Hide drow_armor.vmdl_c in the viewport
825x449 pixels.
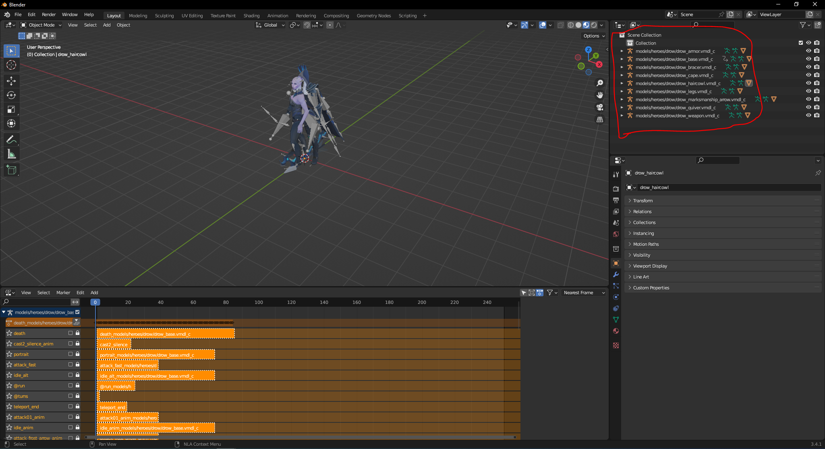[x=808, y=51]
